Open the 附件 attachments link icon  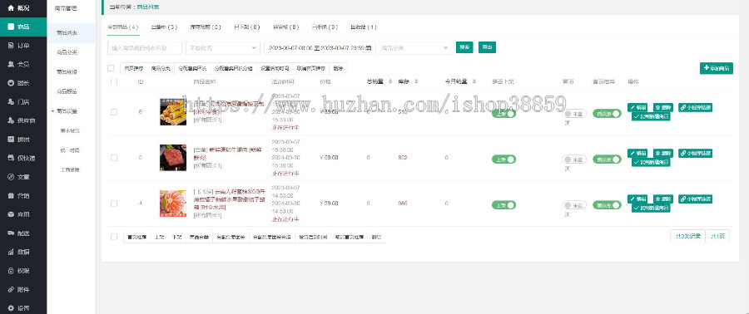tap(11, 290)
